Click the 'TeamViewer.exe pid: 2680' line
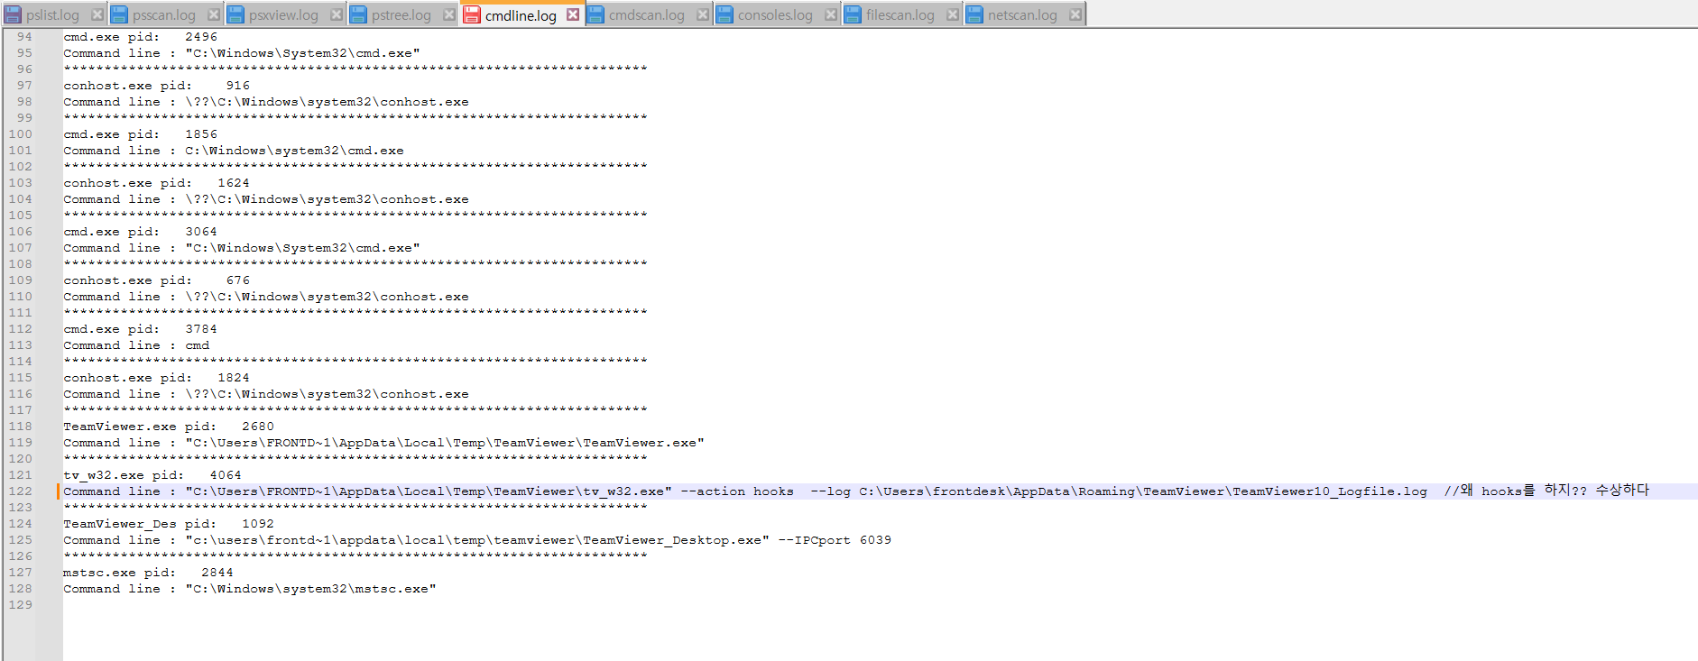This screenshot has width=1698, height=661. [x=169, y=427]
